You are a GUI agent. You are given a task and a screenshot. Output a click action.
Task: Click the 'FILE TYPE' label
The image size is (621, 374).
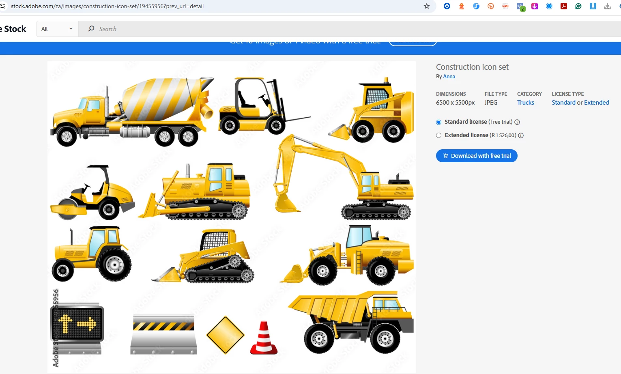tap(496, 94)
